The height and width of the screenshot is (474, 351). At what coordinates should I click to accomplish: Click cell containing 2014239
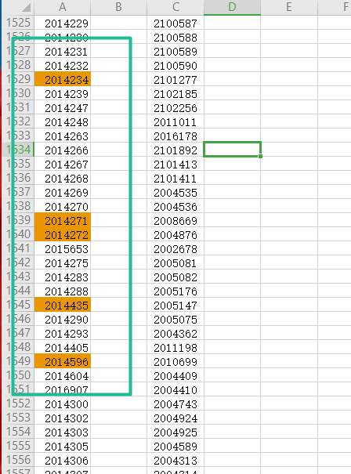62,93
